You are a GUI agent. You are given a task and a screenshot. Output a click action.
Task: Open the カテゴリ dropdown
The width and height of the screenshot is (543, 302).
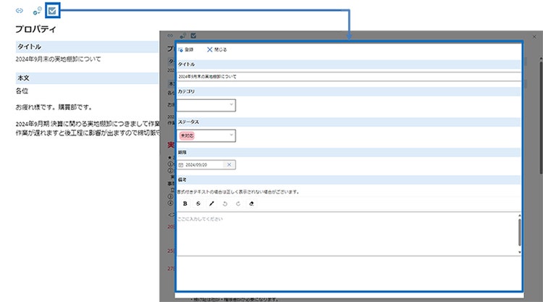pyautogui.click(x=206, y=105)
